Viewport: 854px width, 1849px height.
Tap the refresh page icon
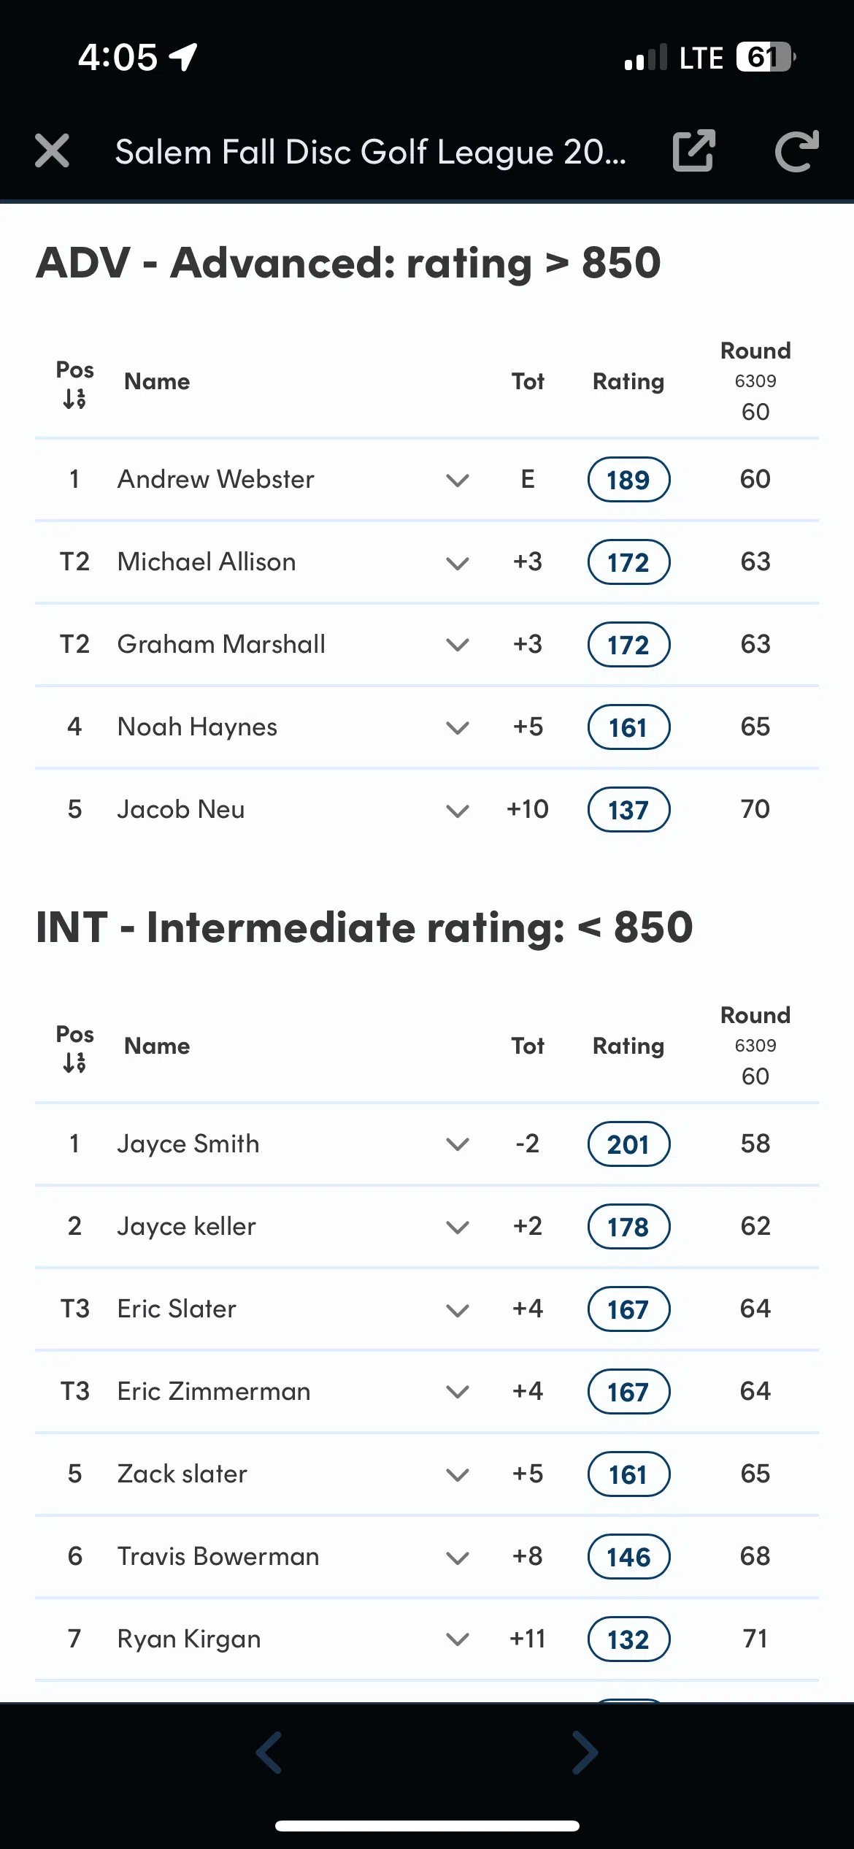(x=796, y=151)
